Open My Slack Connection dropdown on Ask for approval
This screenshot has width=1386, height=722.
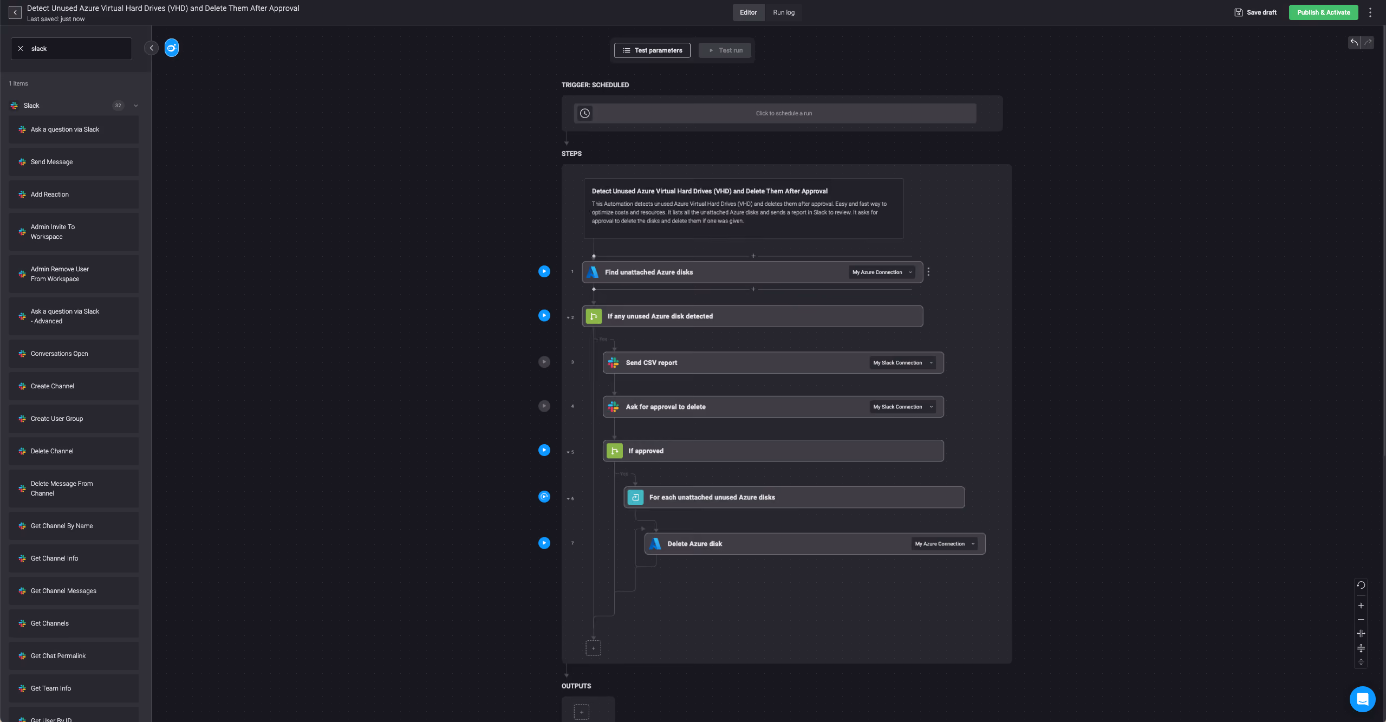tap(903, 407)
